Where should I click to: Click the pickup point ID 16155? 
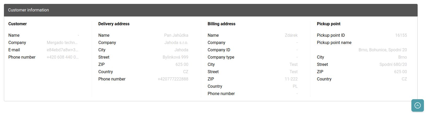tap(401, 35)
